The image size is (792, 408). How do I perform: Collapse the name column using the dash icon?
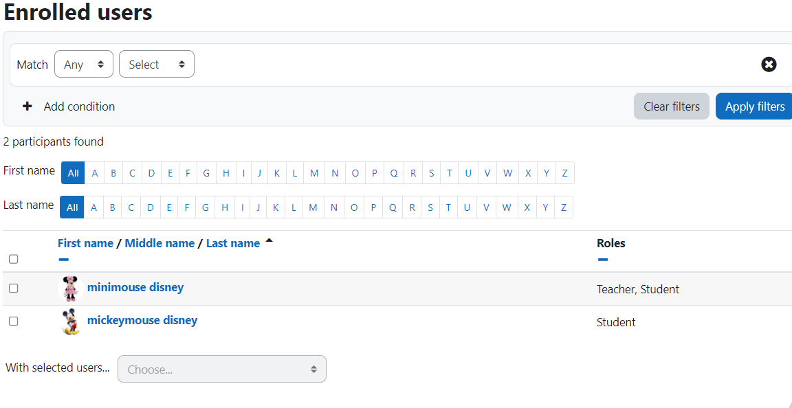coord(63,260)
